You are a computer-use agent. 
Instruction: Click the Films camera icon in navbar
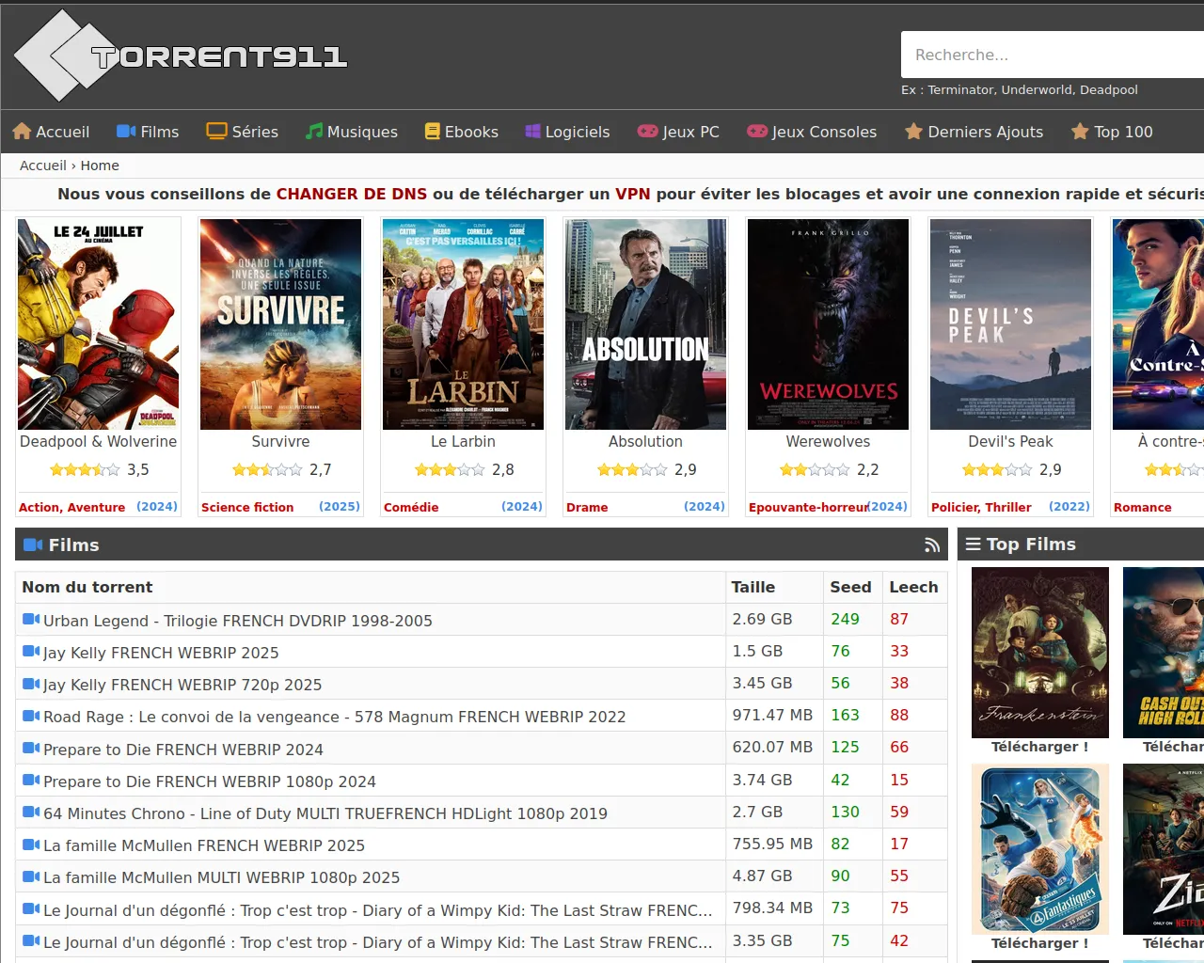coord(126,132)
